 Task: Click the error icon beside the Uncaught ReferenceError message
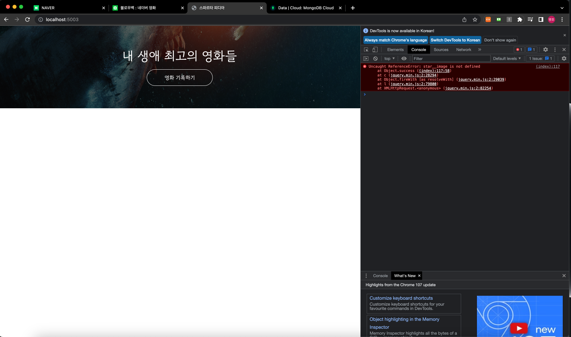tap(365, 66)
